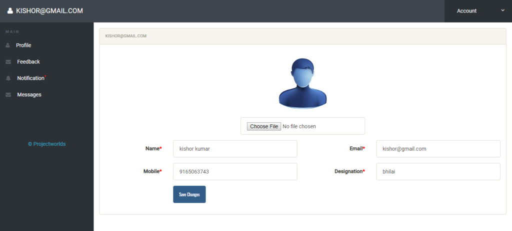Expand the chevron arrow next to Account

pyautogui.click(x=502, y=10)
